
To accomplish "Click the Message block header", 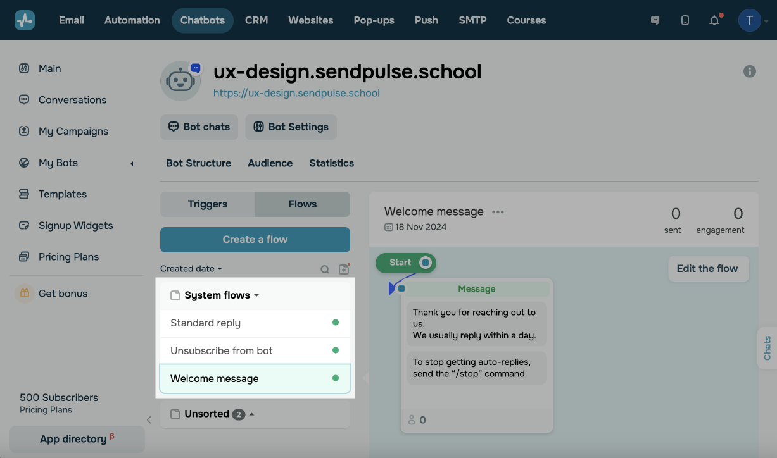I will (477, 289).
